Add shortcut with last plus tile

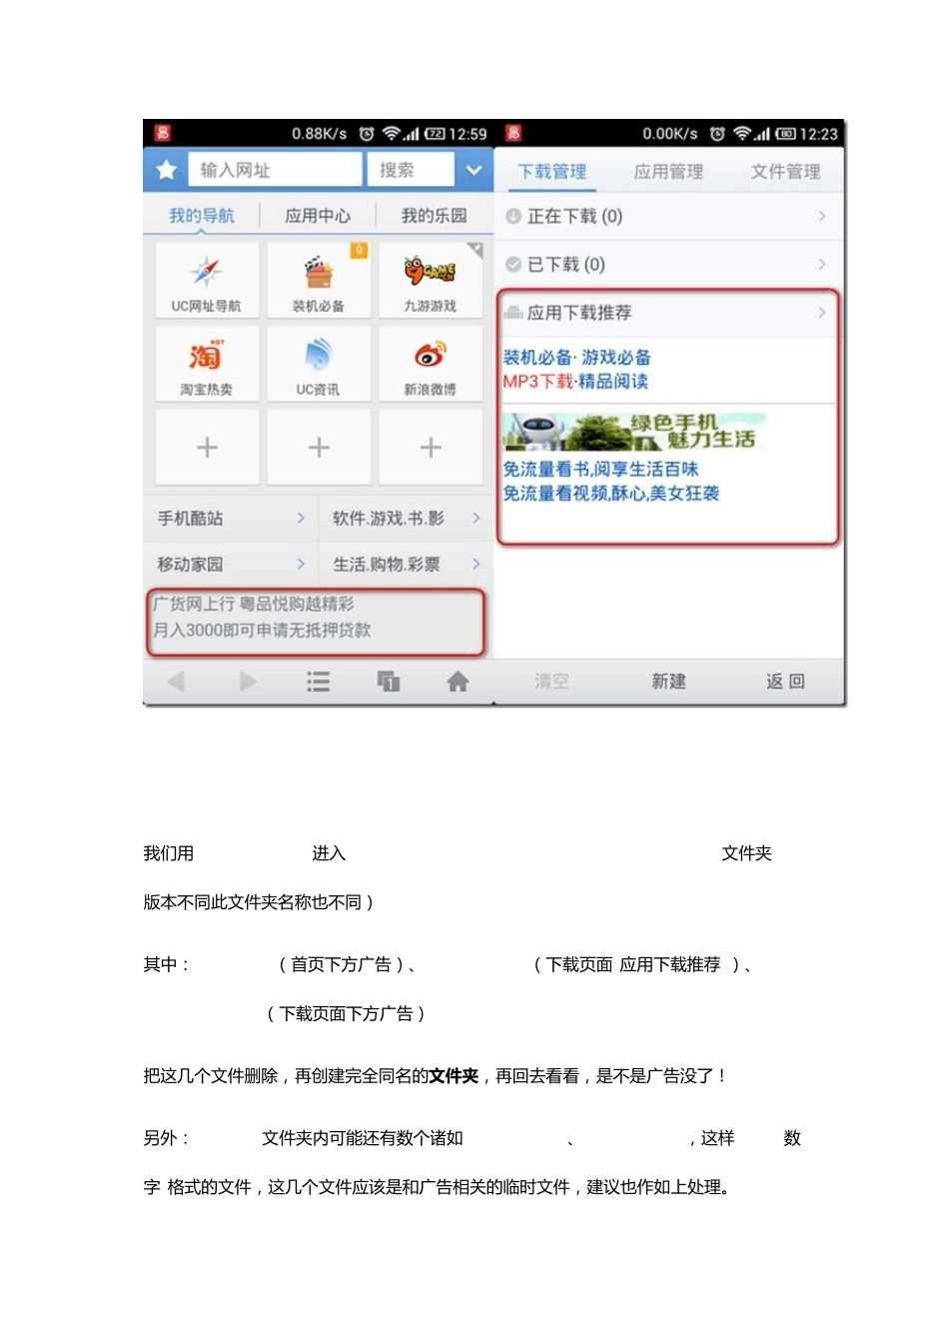(x=431, y=447)
